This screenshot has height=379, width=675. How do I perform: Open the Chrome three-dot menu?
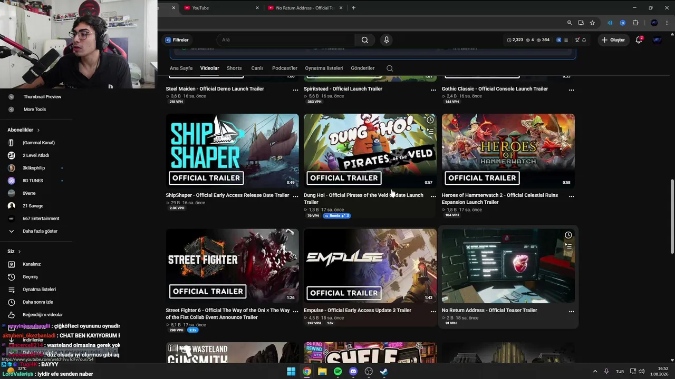pyautogui.click(x=667, y=23)
